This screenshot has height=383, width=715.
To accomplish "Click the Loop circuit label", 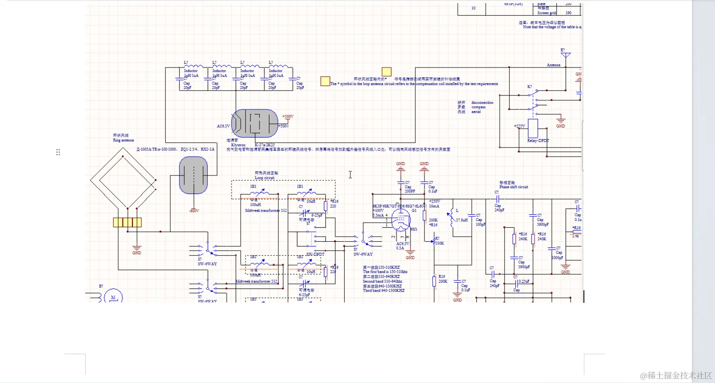I will (x=264, y=178).
